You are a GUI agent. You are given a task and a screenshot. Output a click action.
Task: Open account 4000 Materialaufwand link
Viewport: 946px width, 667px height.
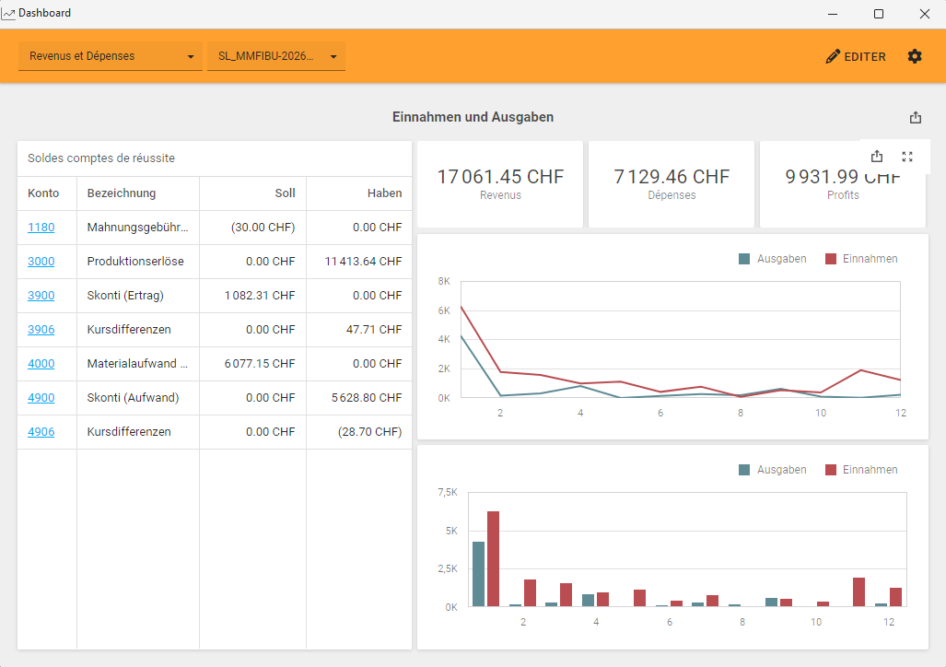point(41,364)
